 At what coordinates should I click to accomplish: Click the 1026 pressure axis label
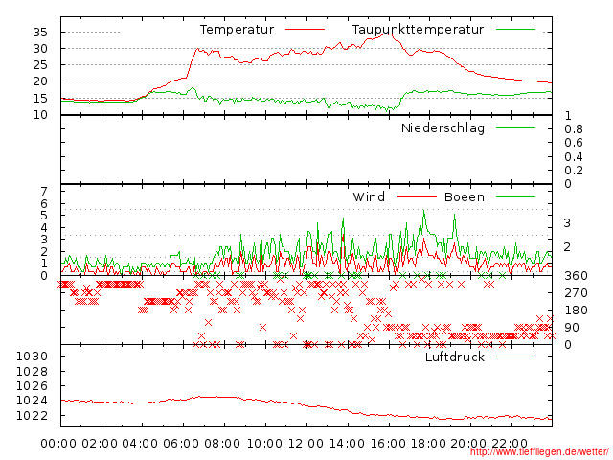point(32,385)
